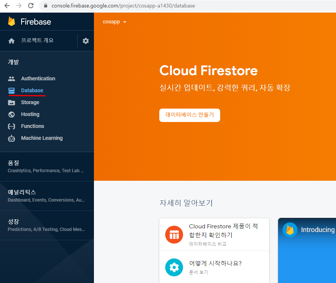Click the 데이터베이스 비교 subtitle

[208, 244]
